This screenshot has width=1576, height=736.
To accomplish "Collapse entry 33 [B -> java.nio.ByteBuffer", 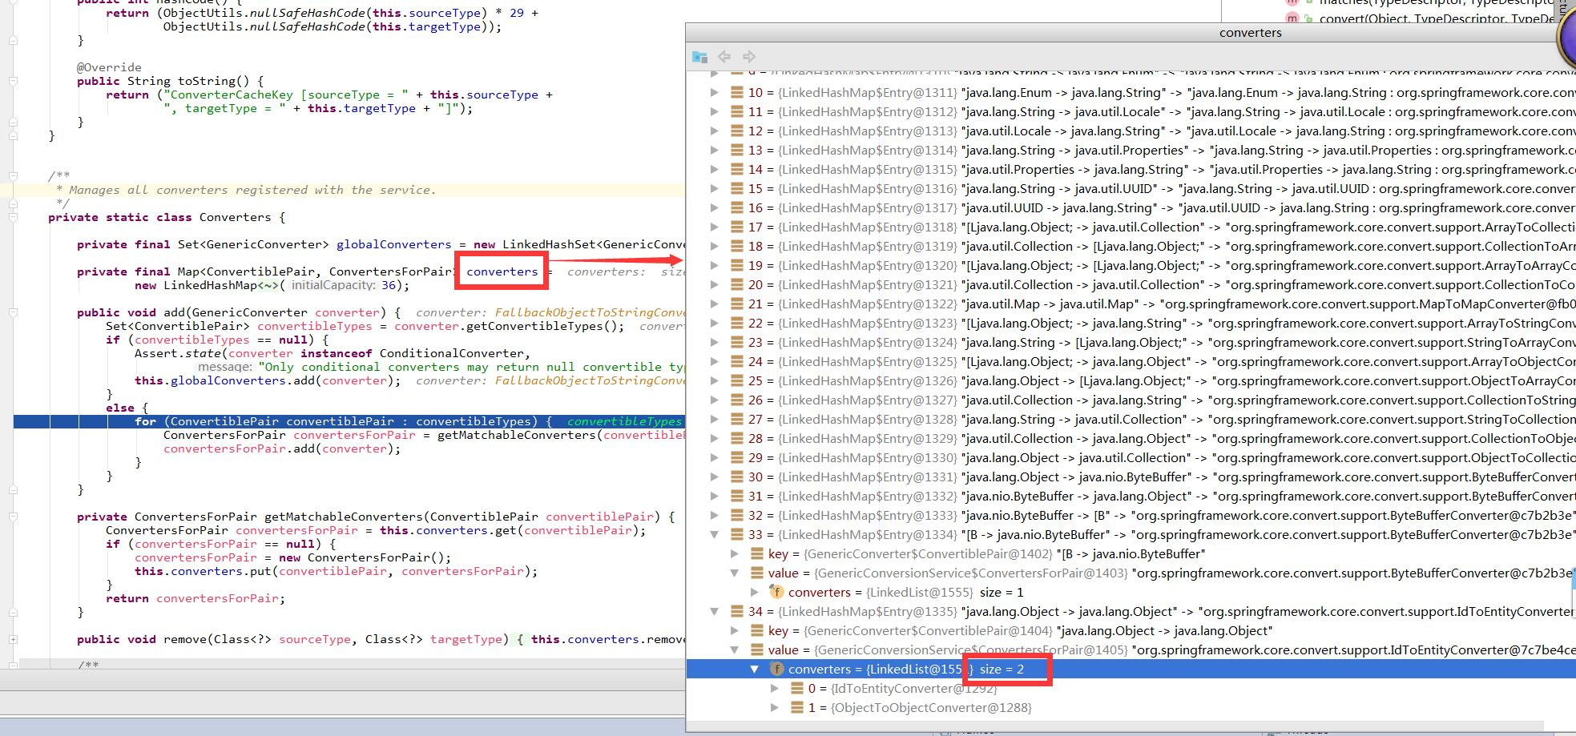I will click(714, 534).
